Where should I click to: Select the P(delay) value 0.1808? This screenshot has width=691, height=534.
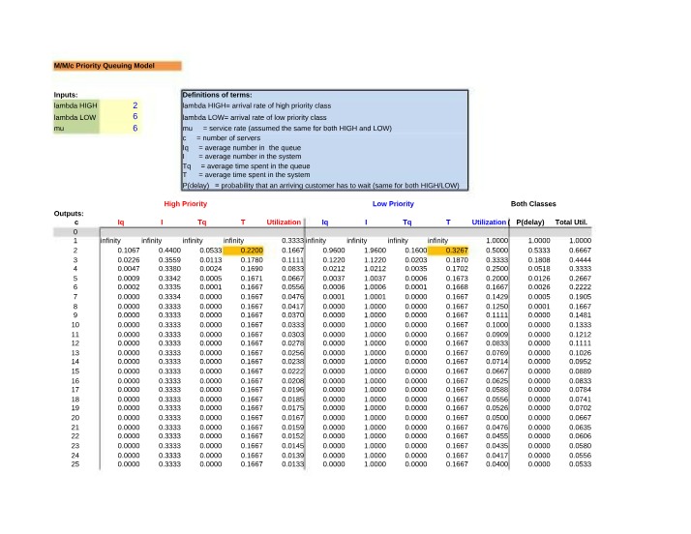coord(539,260)
